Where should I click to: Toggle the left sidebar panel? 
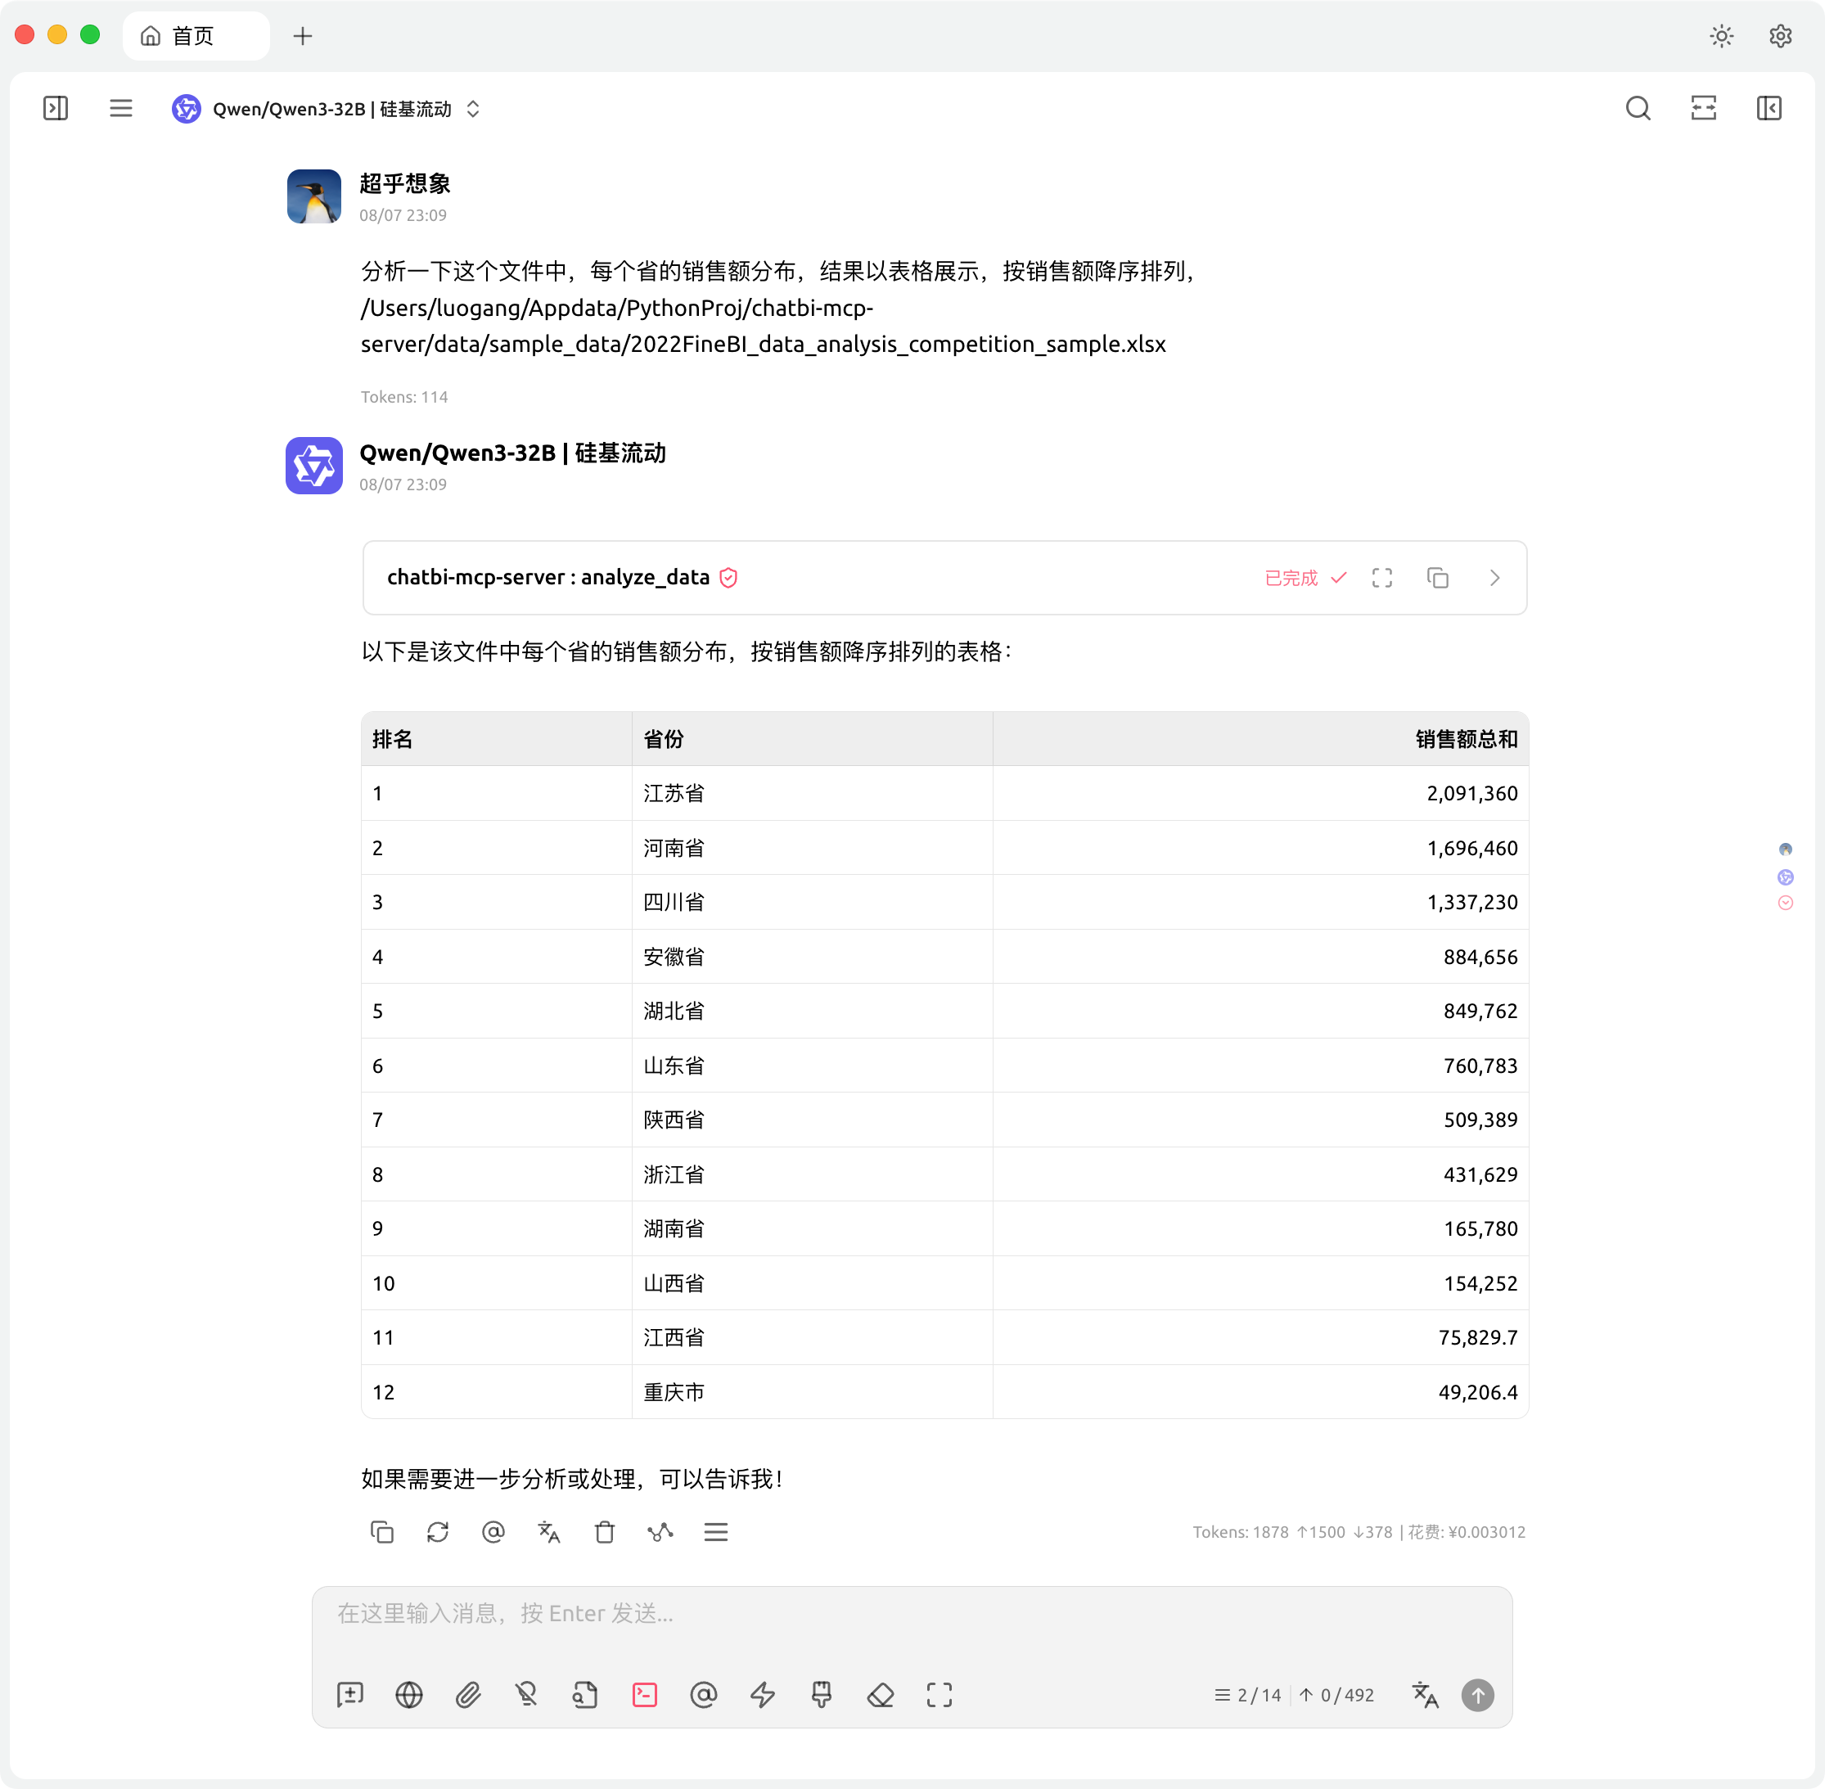tap(56, 108)
